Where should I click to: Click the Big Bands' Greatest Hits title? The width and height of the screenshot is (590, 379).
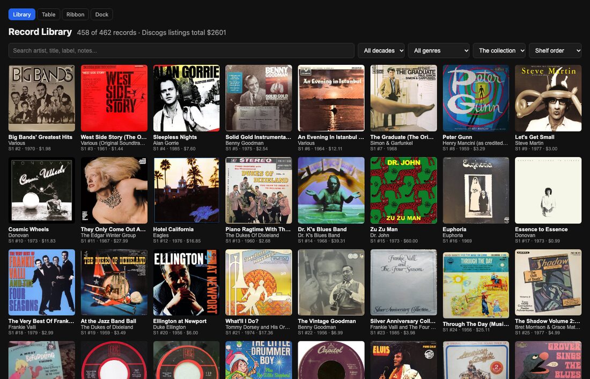click(x=40, y=137)
